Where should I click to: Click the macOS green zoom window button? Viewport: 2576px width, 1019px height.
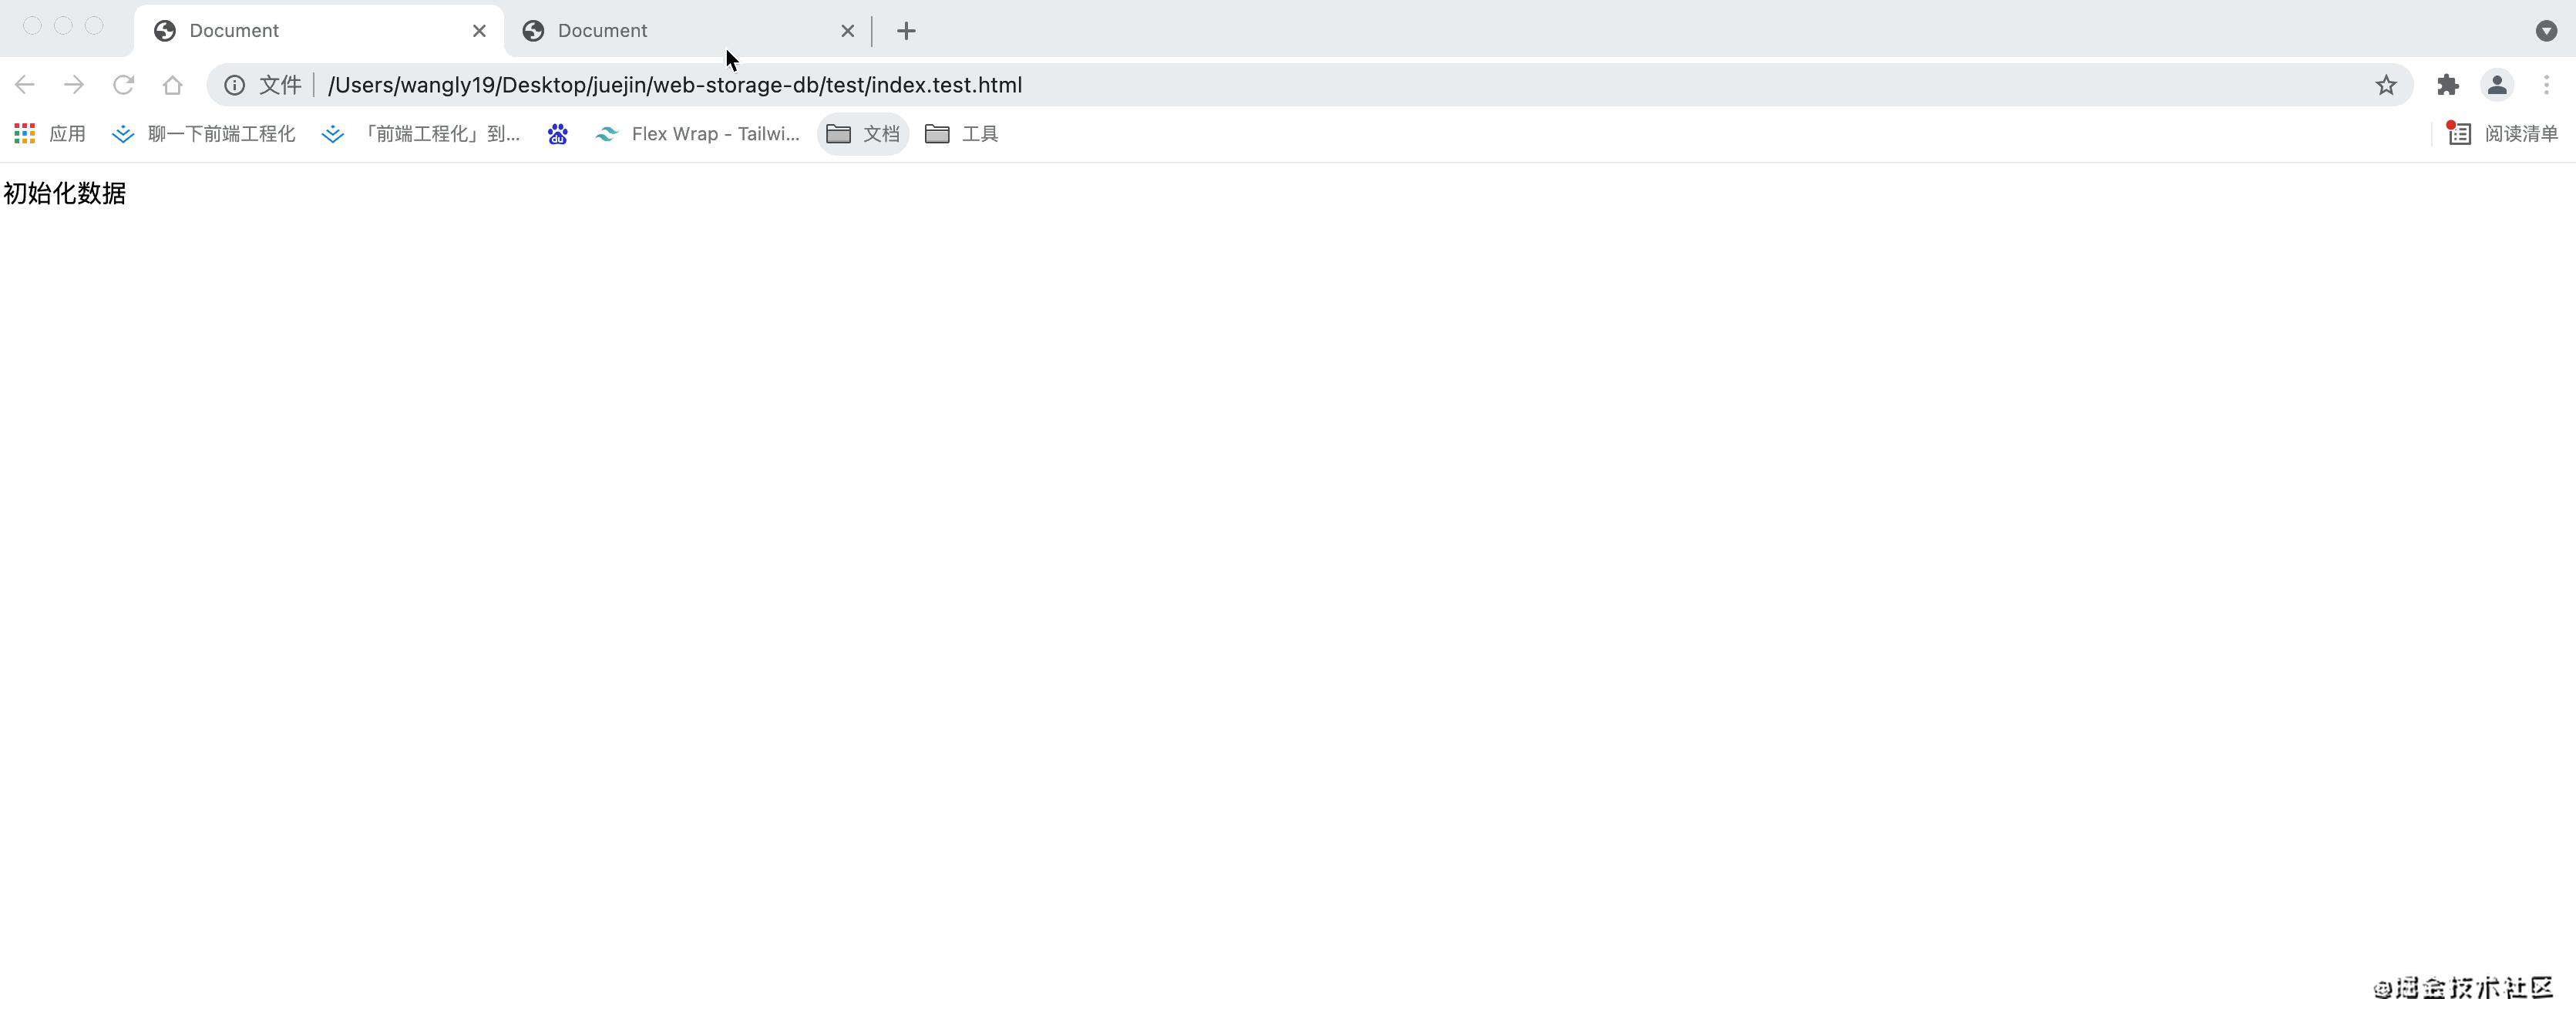[94, 26]
